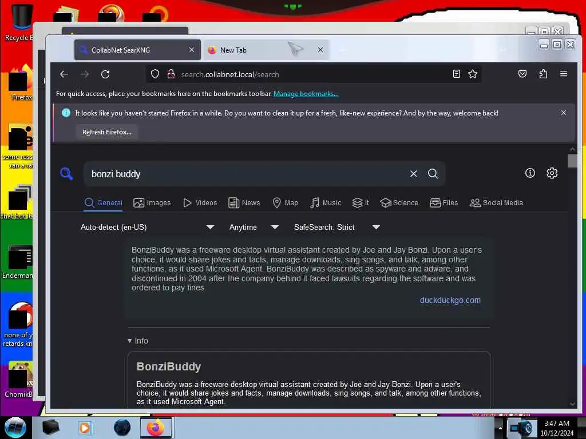Click the address bar URL
Viewport: 586px width, 439px height.
click(230, 74)
